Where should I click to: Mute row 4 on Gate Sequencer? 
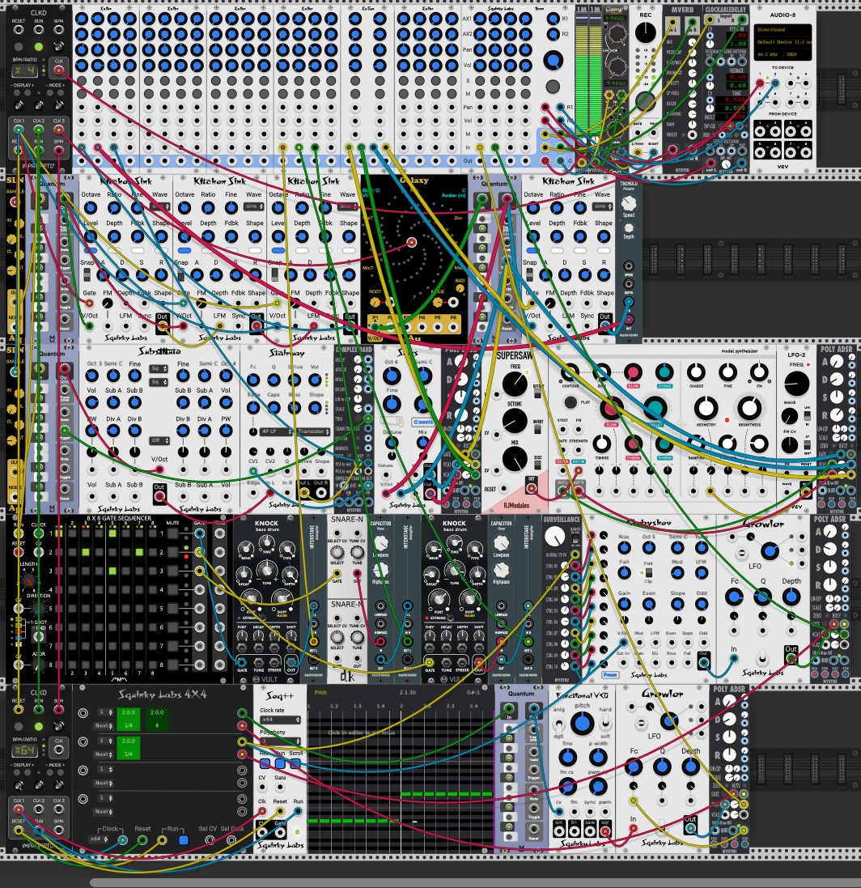click(x=172, y=589)
